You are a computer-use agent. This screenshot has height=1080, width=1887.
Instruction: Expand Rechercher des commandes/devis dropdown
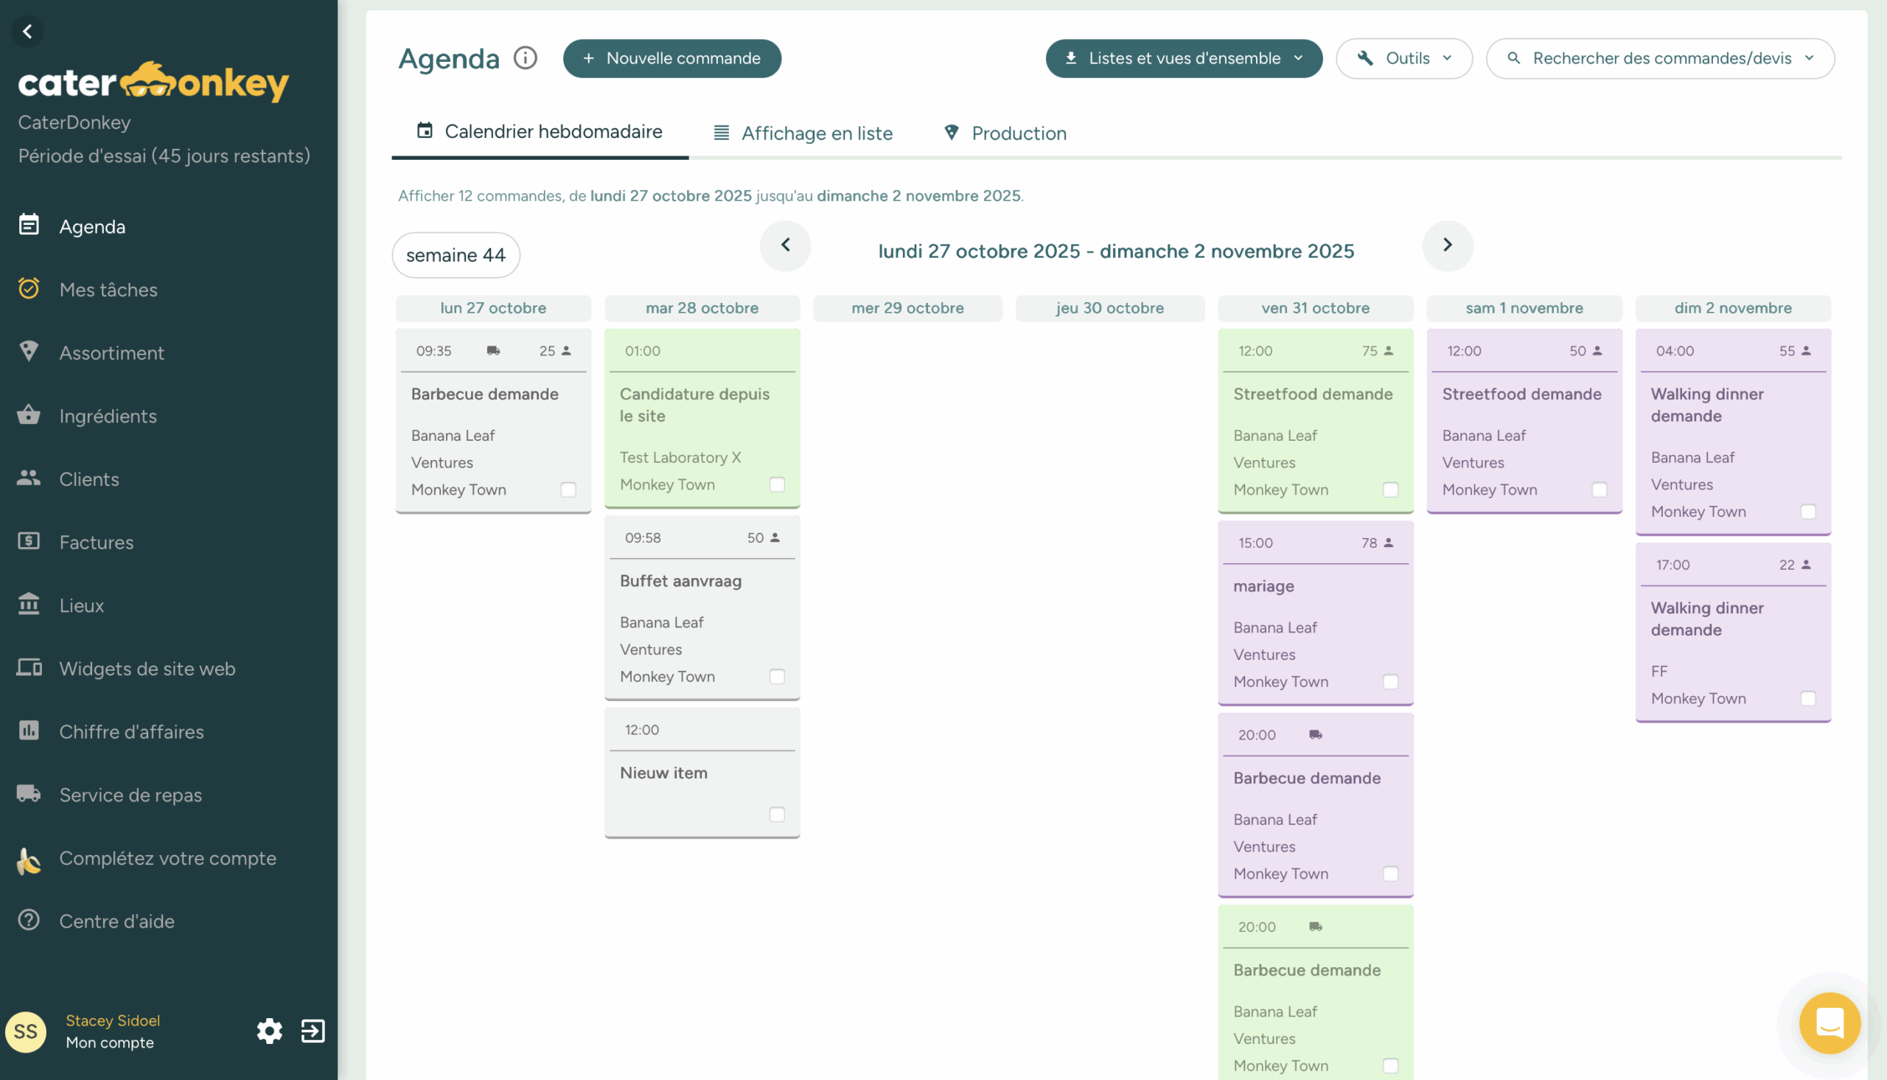tap(1660, 58)
